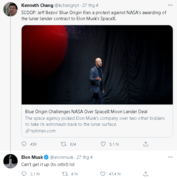Open Kenneth Chang's profile picture
Screen dimensions: 177x178
[10, 9]
